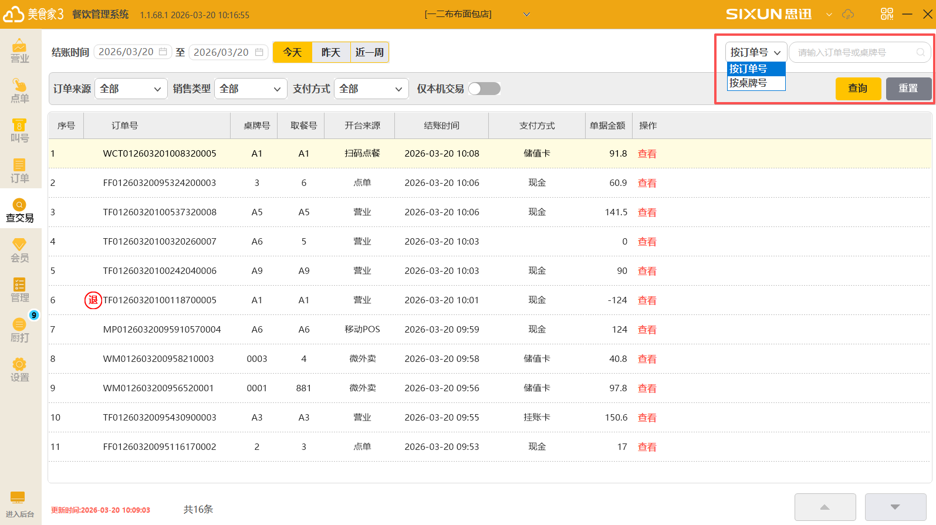Expand the 销售类型 dropdown

251,89
